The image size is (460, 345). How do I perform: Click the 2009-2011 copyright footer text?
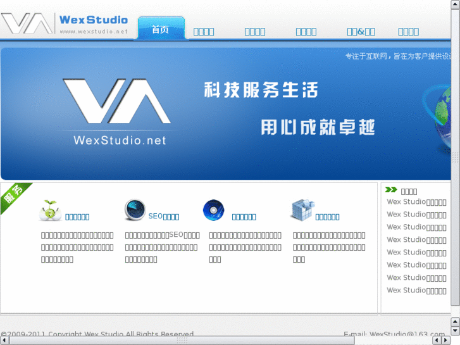97,334
